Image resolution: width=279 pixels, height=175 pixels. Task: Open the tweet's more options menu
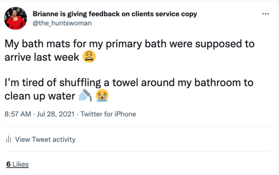tap(265, 14)
